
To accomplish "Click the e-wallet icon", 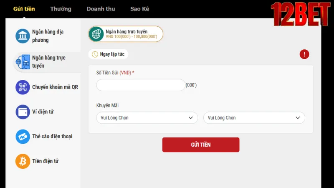I will [23, 112].
